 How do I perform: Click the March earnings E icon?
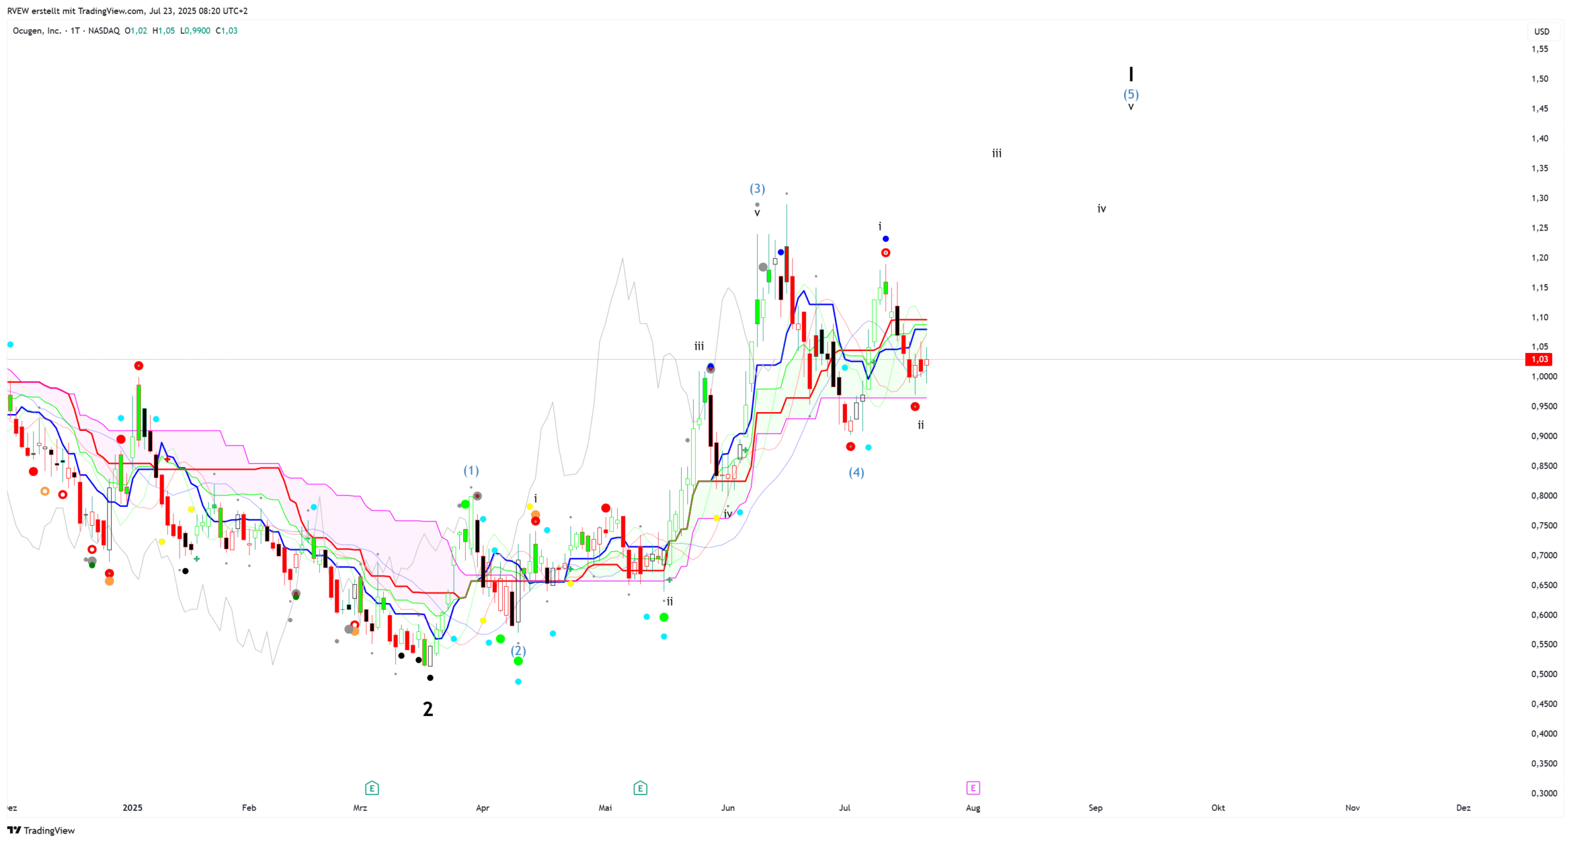371,788
